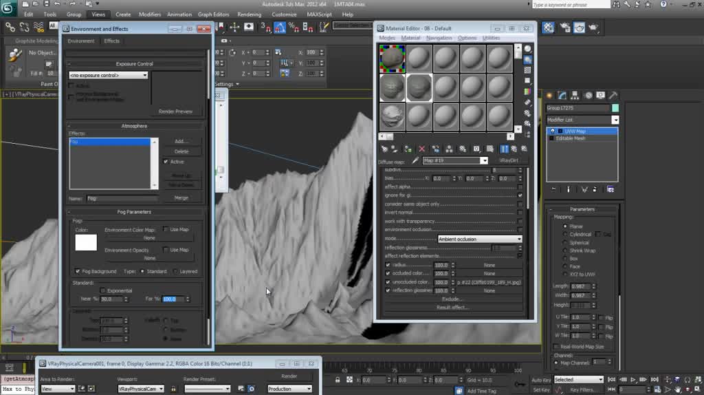Toggle the Percent Snap icon
This screenshot has height=395, width=704.
[x=294, y=28]
